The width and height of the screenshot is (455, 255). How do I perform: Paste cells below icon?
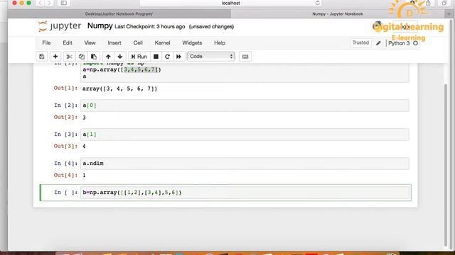[x=94, y=57]
